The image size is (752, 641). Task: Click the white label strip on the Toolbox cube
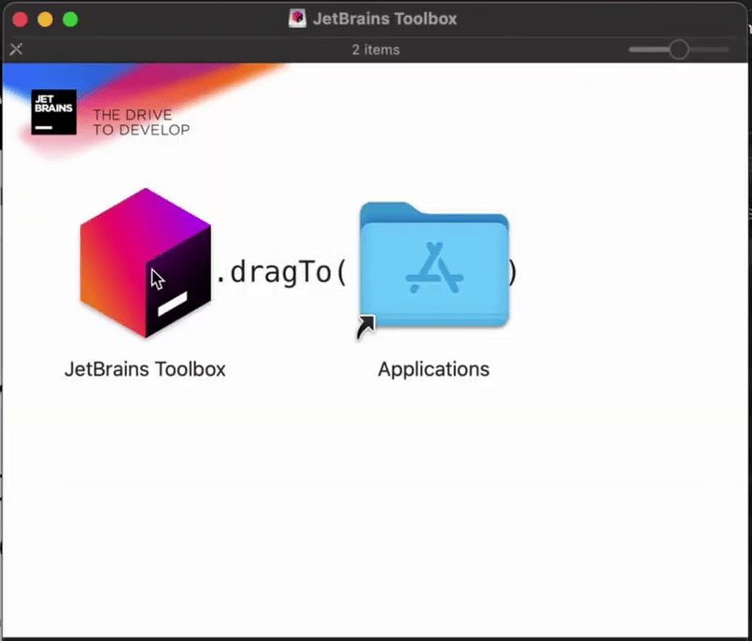(174, 304)
